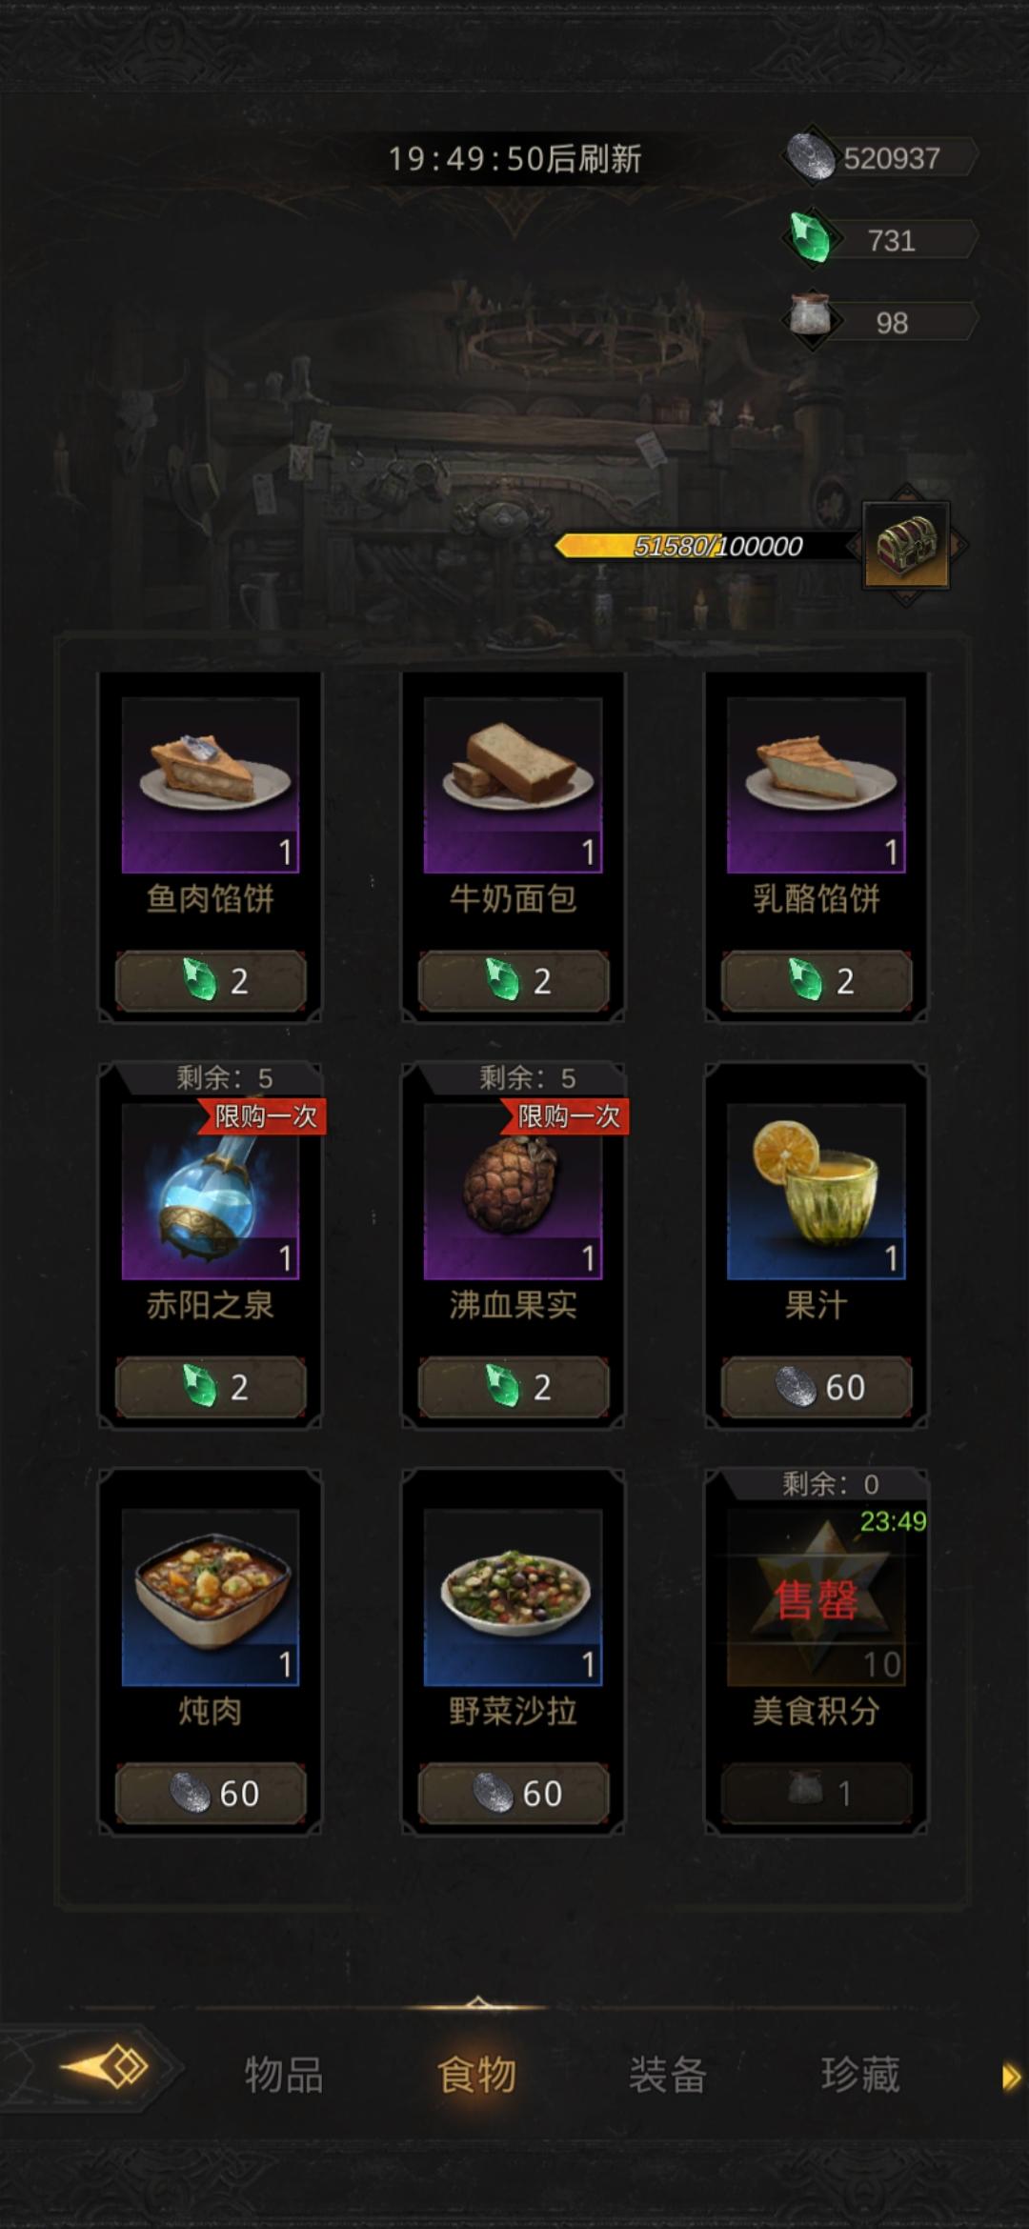Select the 炖肉 stew bowl item
1029x2229 pixels.
(211, 1597)
